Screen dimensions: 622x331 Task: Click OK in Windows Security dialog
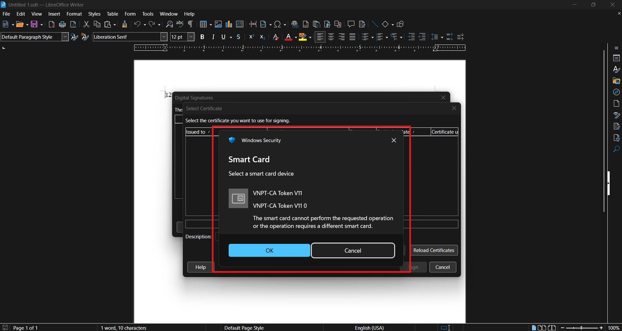click(x=269, y=250)
